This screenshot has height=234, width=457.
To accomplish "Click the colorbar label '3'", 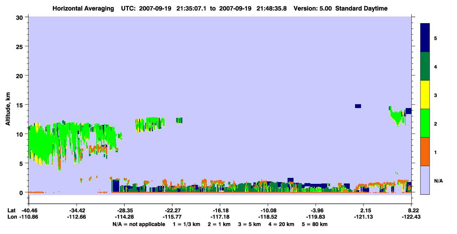I will click(436, 95).
